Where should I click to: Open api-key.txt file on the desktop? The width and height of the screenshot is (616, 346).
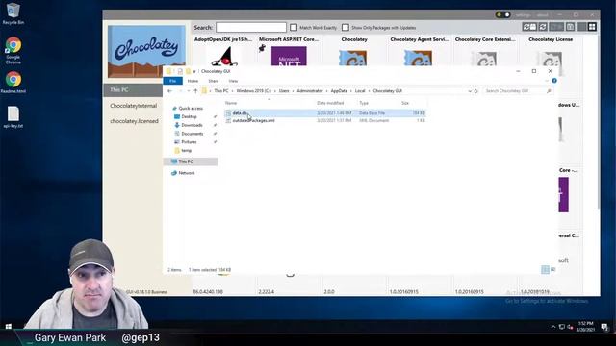click(13, 117)
